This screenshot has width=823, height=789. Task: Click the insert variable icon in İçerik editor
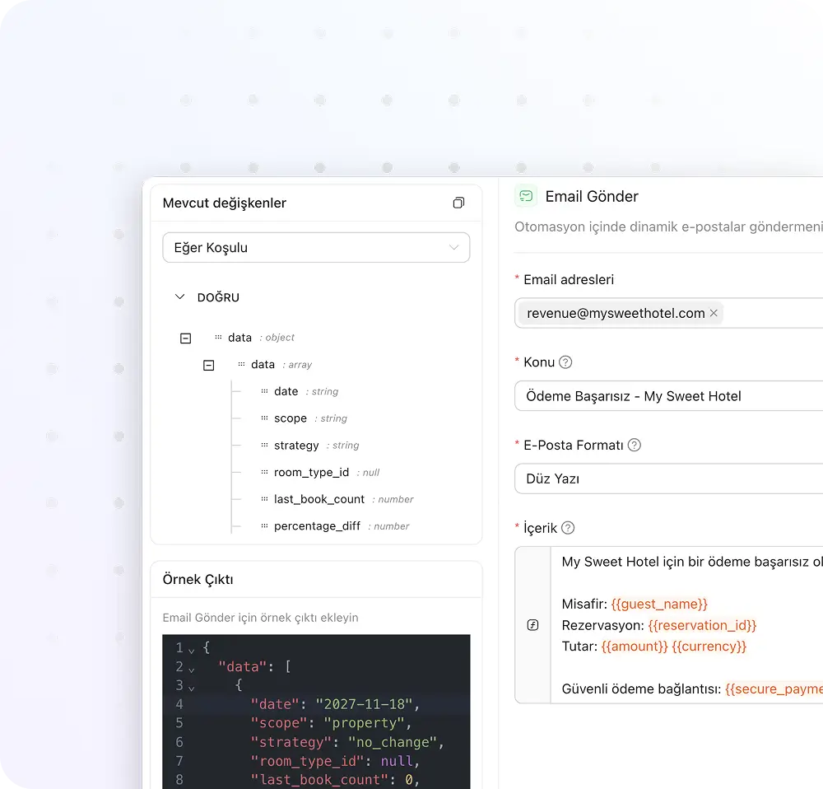[532, 625]
